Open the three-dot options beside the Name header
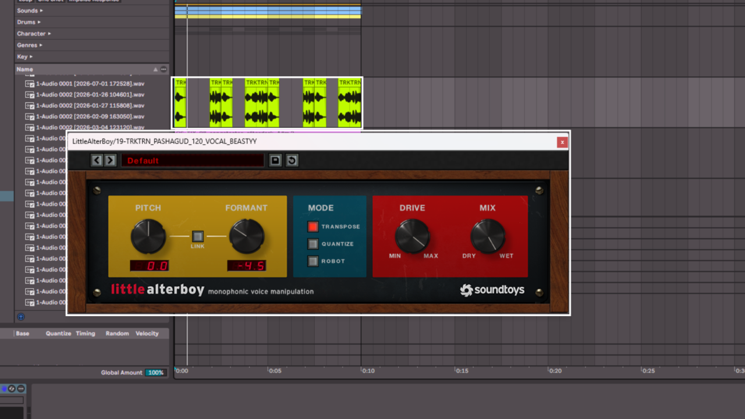Screen dimensions: 745x419 [164, 69]
